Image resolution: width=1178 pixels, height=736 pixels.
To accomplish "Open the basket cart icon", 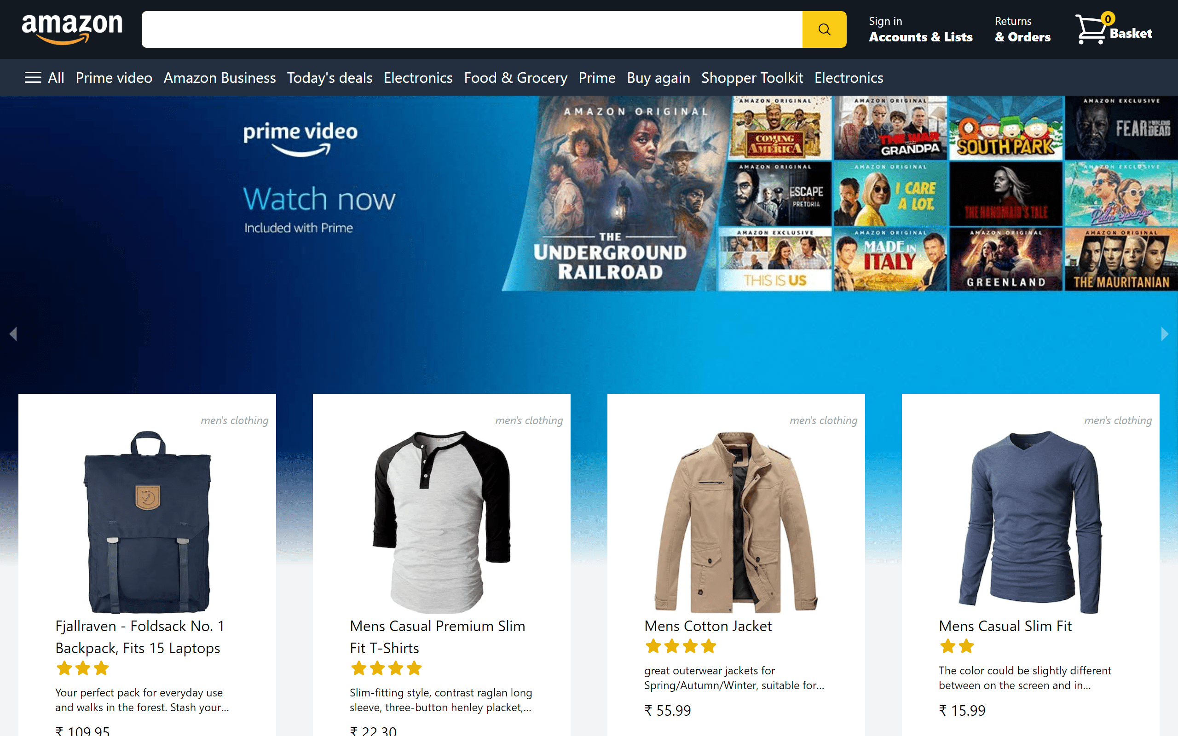I will click(x=1091, y=29).
